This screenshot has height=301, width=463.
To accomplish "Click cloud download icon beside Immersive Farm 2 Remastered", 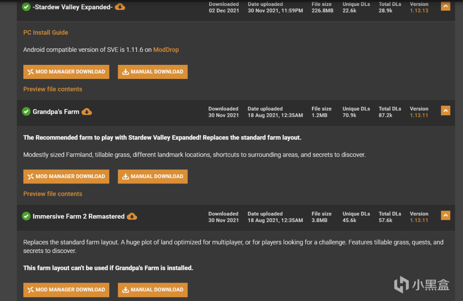I will click(132, 216).
